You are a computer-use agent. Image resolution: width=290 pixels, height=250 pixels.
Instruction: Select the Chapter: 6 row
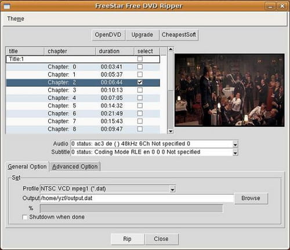click(83, 113)
